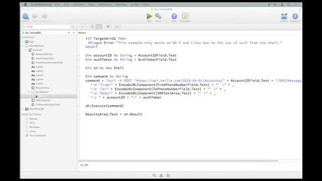Go to previous navigator history arrow

[x=68, y=33]
